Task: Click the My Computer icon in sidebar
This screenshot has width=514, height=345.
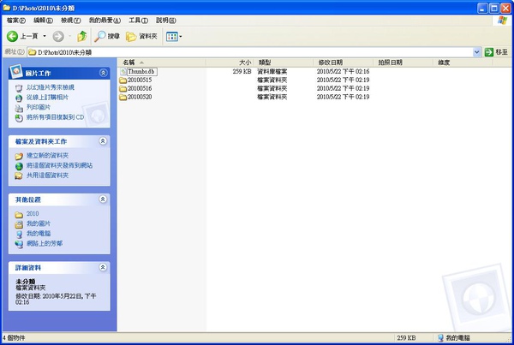Action: pyautogui.click(x=19, y=235)
